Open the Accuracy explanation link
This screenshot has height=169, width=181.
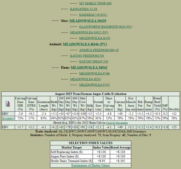pos(8,118)
